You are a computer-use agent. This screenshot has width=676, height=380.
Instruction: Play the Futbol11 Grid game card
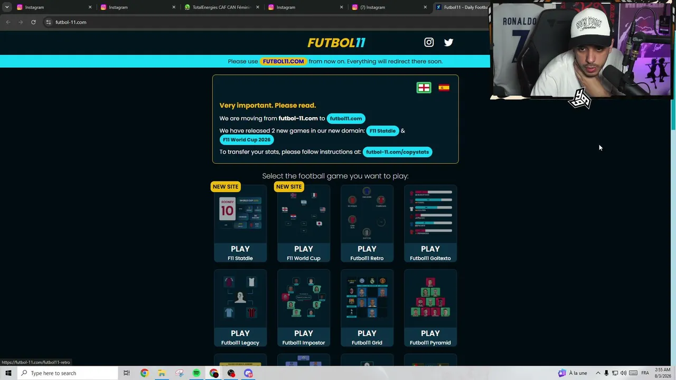(367, 308)
